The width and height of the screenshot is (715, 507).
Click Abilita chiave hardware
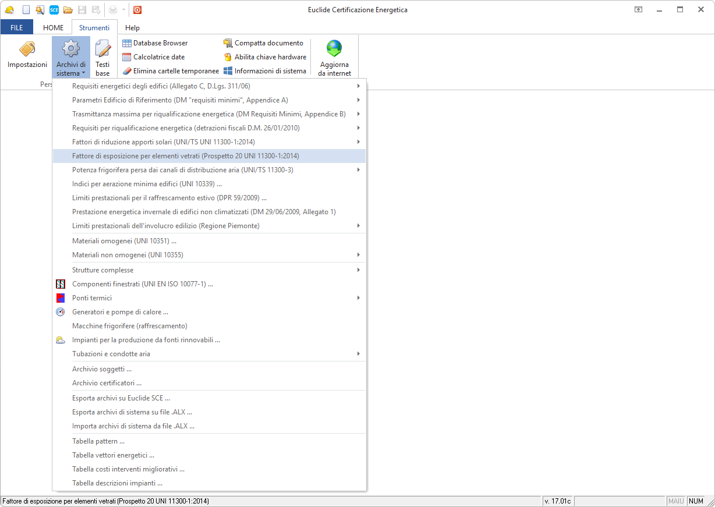pos(265,57)
